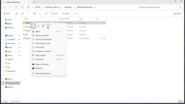Image resolution: width=185 pixels, height=104 pixels.
Task: Click the toolbar Cut scissors icon
Action: click(x=16, y=14)
